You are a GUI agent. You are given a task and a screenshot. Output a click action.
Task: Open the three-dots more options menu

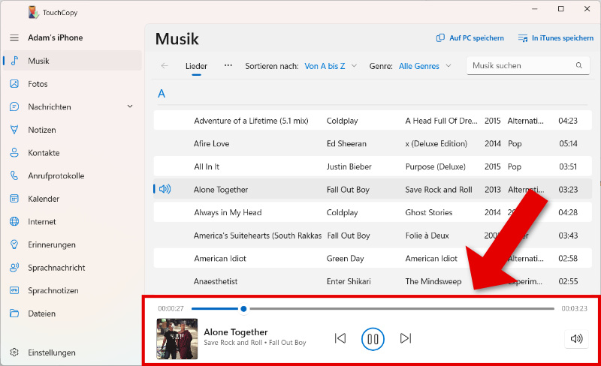(228, 65)
